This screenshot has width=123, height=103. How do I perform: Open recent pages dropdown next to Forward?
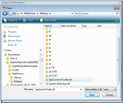click(x=15, y=13)
